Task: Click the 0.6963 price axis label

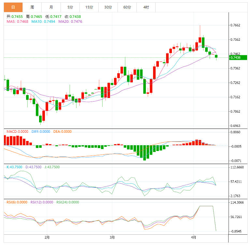Action: tap(235, 126)
